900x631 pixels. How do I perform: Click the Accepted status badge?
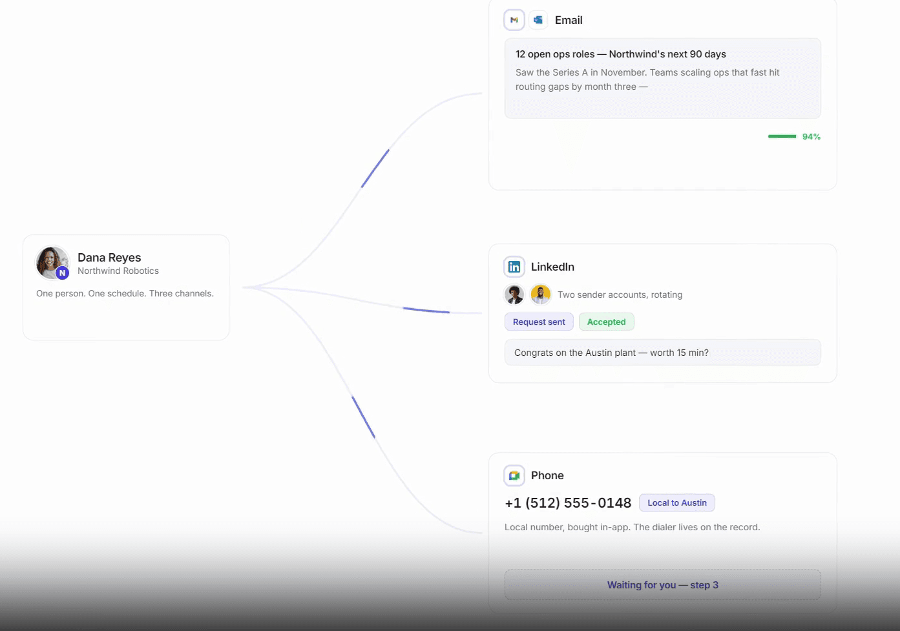(x=606, y=322)
